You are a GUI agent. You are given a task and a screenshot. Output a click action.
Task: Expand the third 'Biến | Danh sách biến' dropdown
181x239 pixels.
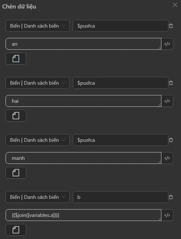[38, 140]
